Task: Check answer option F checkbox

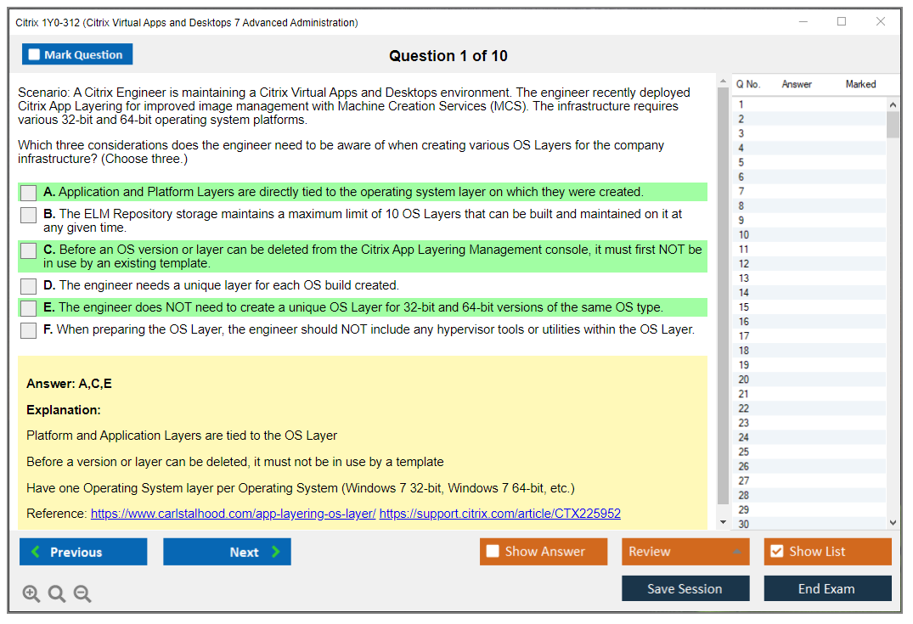Action: pos(28,330)
